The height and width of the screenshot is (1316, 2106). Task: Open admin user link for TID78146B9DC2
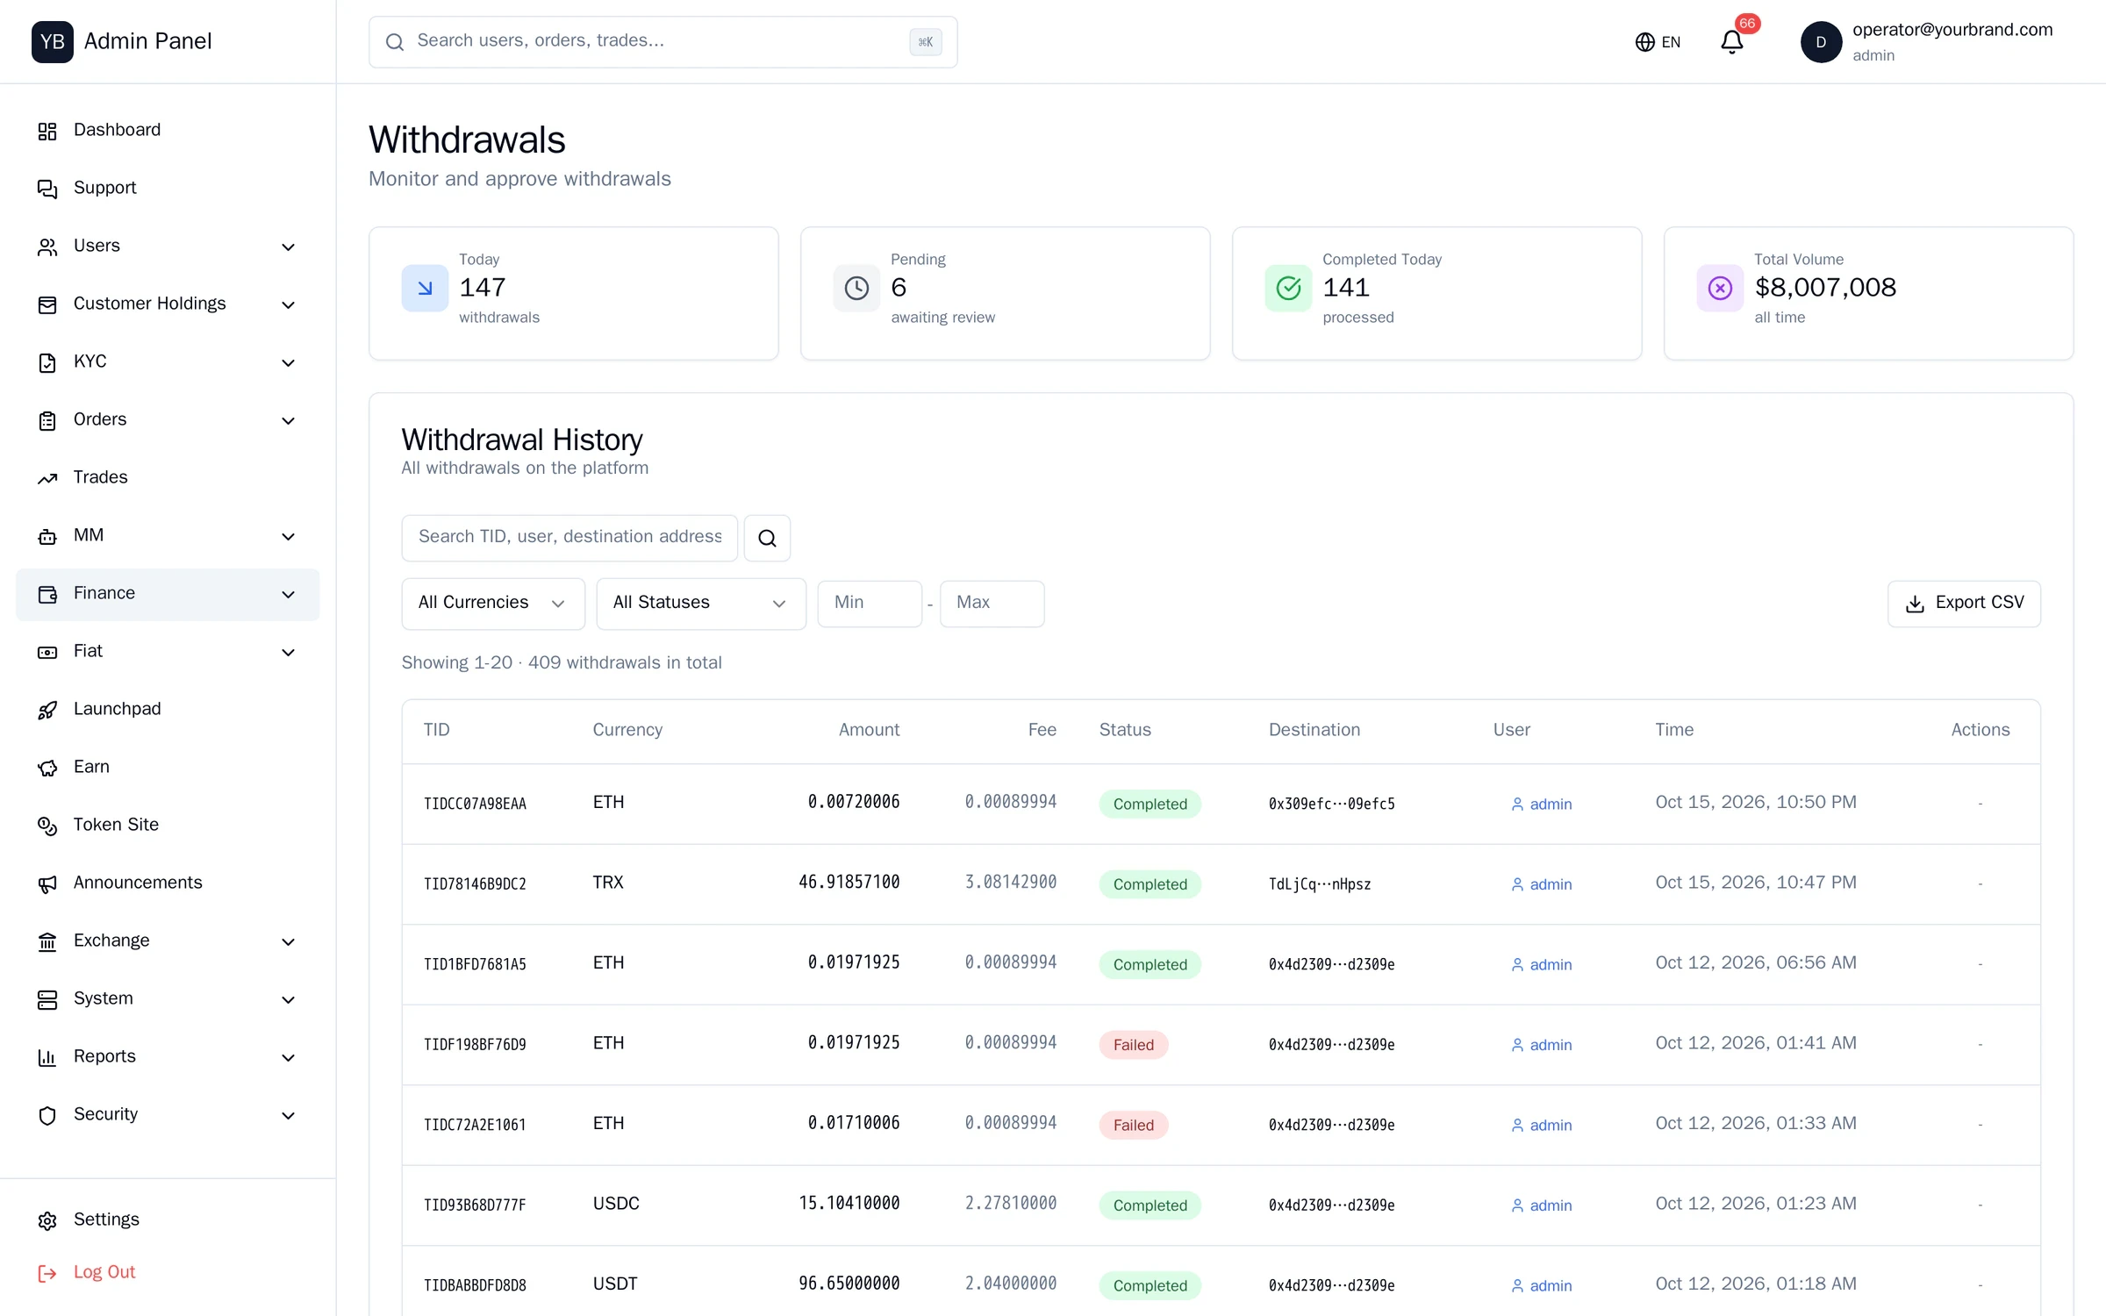pos(1541,884)
